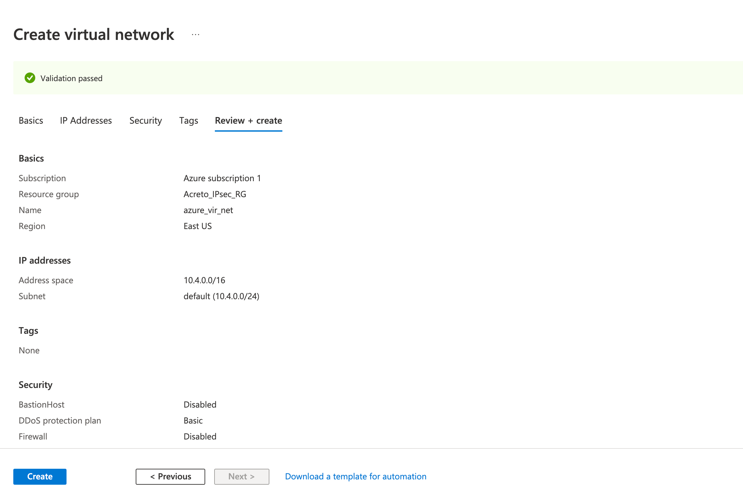The width and height of the screenshot is (743, 498).
Task: Select the Azure subscription 1 value
Action: pyautogui.click(x=222, y=178)
